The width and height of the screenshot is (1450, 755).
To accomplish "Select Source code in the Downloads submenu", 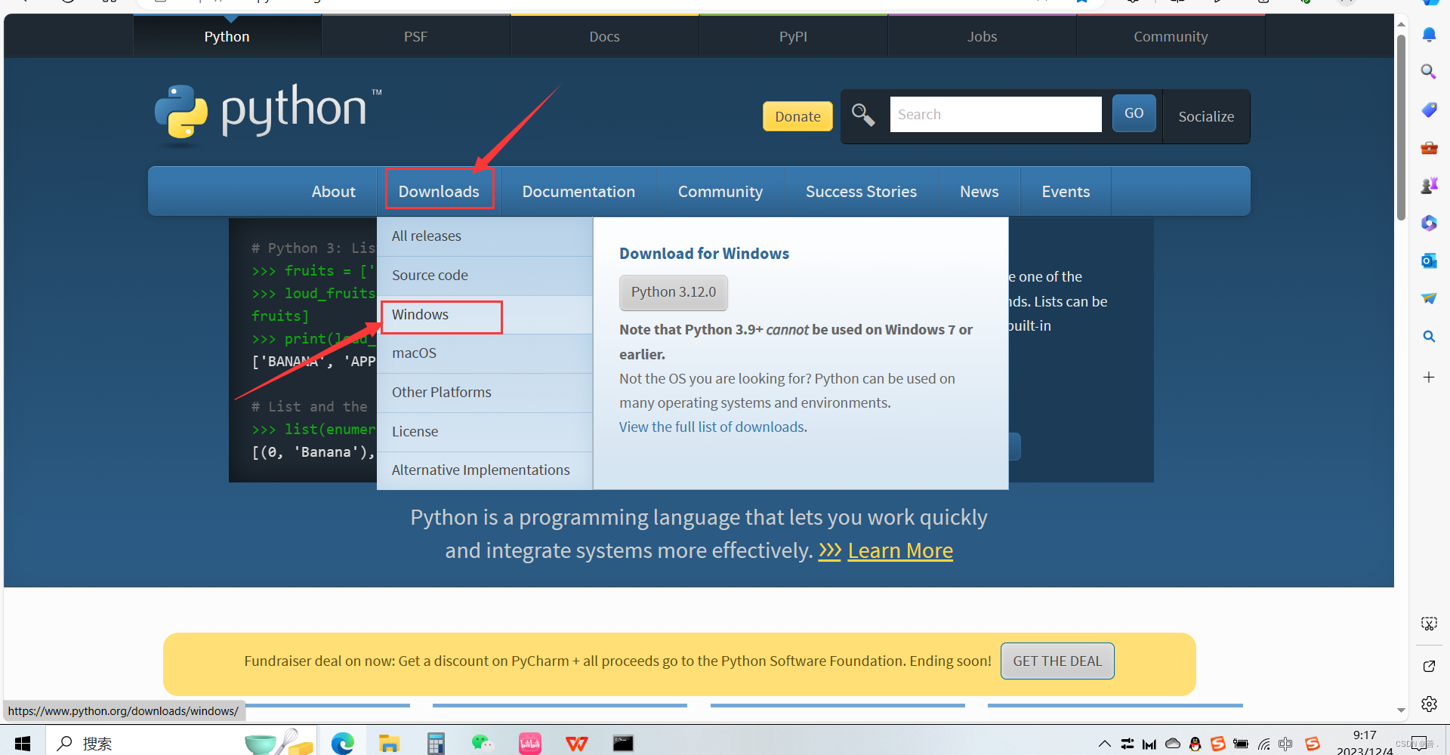I will click(485, 276).
